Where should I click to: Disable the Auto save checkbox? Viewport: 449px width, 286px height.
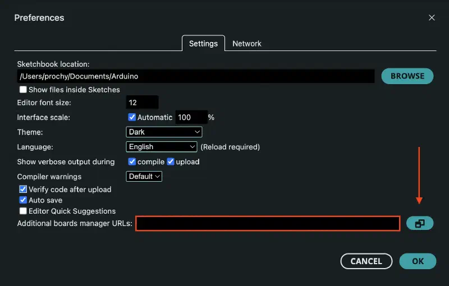click(23, 200)
